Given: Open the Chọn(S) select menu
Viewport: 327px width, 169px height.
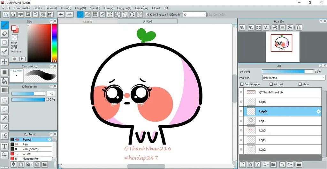Looking at the screenshot, I should 66,8.
